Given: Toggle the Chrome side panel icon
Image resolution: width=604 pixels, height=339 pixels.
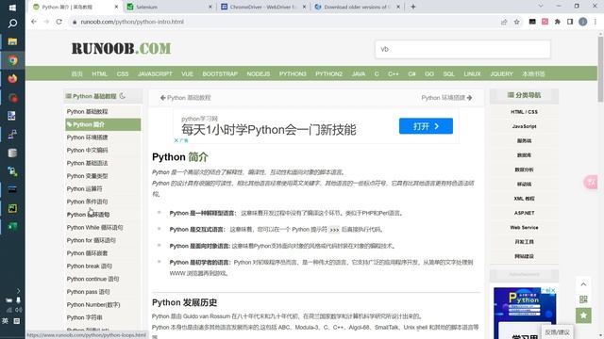Looking at the screenshot, I should [570, 22].
